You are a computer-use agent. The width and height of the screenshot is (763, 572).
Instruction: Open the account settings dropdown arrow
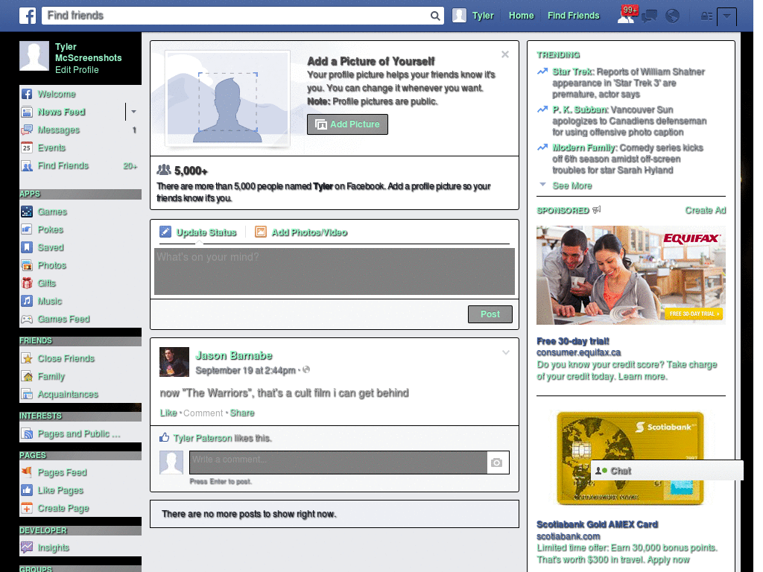(727, 16)
